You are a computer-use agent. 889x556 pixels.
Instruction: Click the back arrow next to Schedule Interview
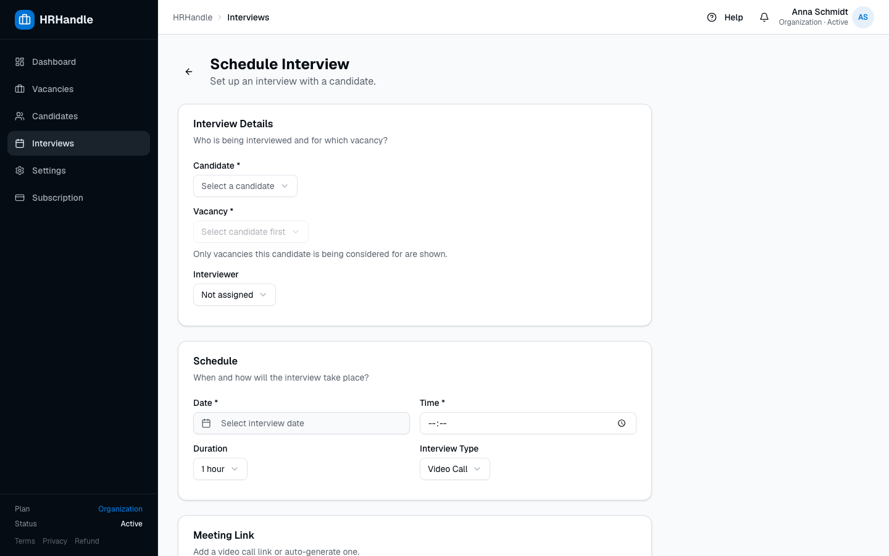pyautogui.click(x=189, y=72)
